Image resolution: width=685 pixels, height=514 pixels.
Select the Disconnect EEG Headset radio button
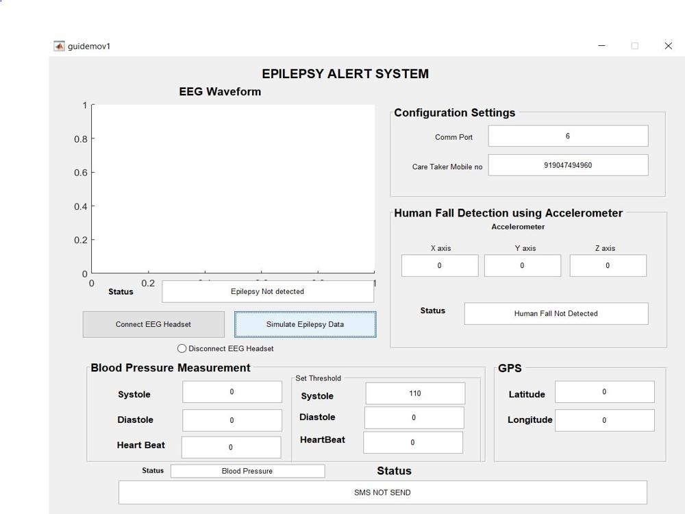pos(182,348)
